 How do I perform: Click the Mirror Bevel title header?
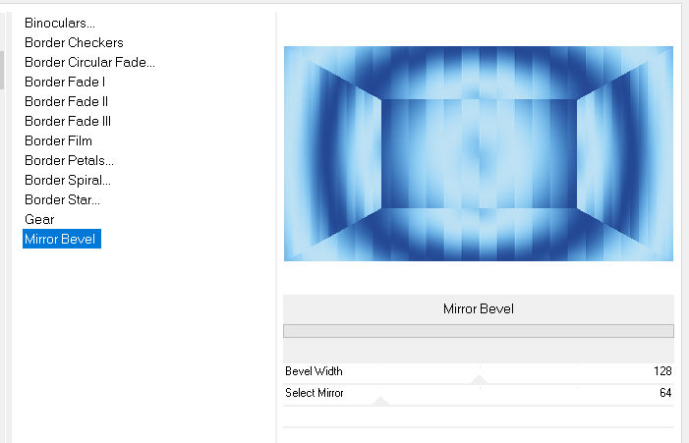pyautogui.click(x=478, y=308)
